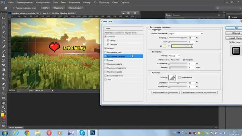Click the yellow foreground color swatch
The width and height of the screenshot is (242, 136).
[x=2, y=115]
